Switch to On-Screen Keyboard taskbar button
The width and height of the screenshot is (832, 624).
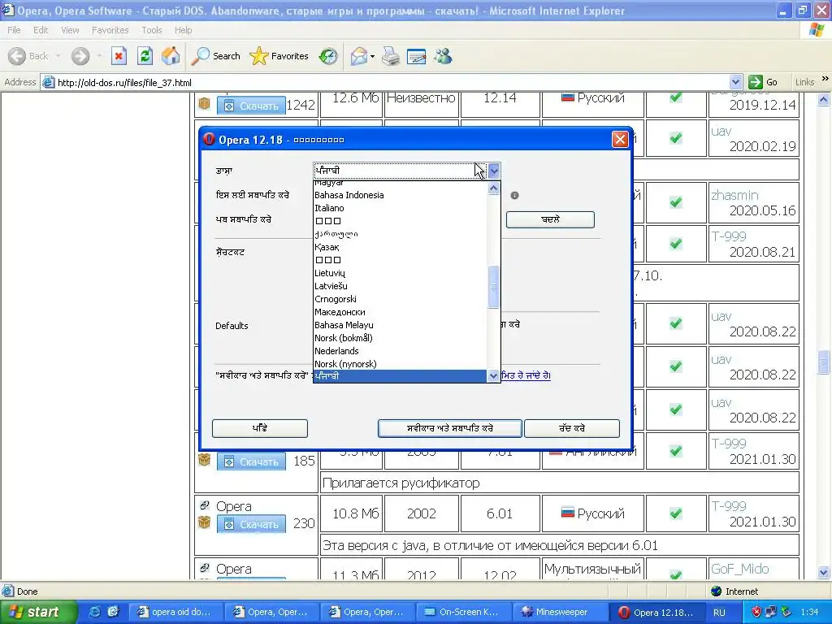464,613
